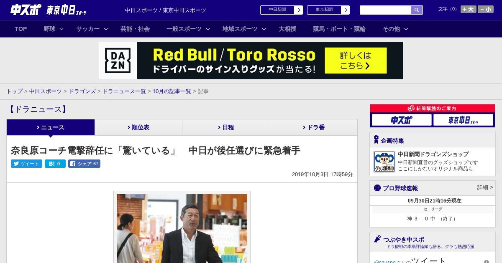Focus the header search field
The height and width of the screenshot is (263, 502).
pyautogui.click(x=385, y=10)
